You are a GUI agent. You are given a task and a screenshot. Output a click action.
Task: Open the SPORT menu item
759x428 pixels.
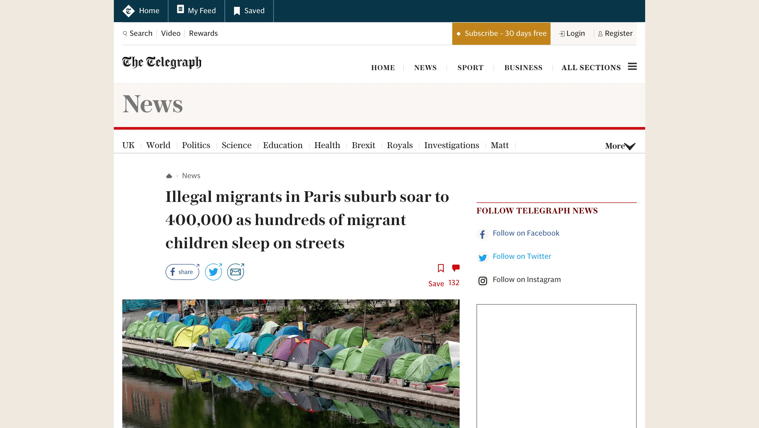click(470, 67)
